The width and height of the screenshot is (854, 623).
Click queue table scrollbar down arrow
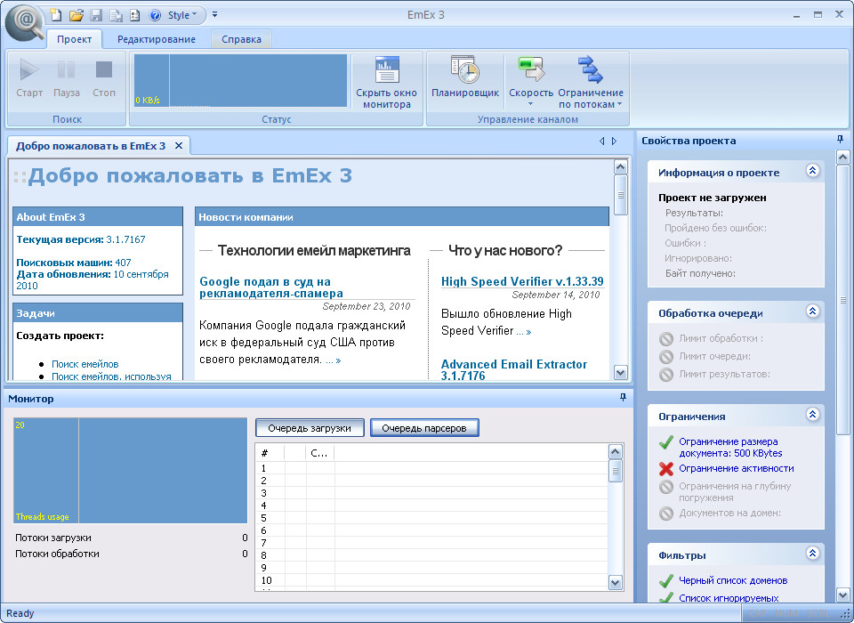coord(615,583)
